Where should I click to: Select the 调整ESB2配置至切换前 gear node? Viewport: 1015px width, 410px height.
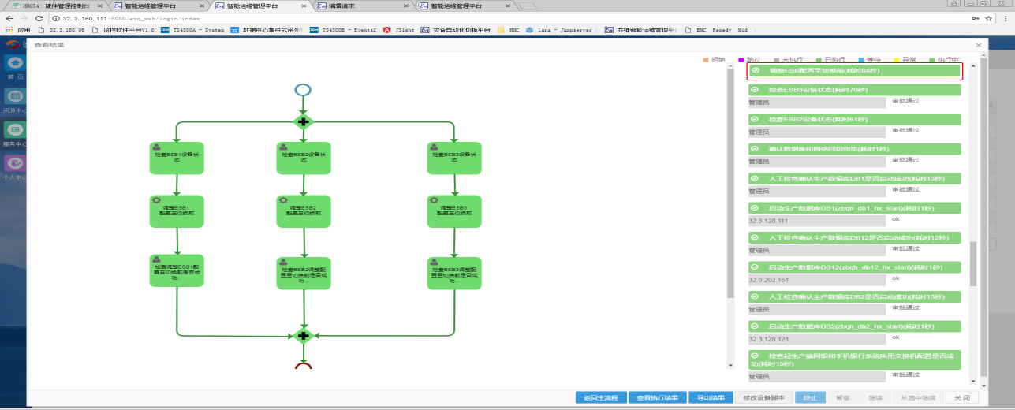click(303, 211)
